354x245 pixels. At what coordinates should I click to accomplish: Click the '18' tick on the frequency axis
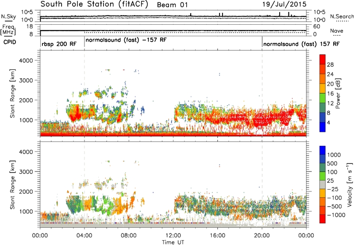coord(30,27)
